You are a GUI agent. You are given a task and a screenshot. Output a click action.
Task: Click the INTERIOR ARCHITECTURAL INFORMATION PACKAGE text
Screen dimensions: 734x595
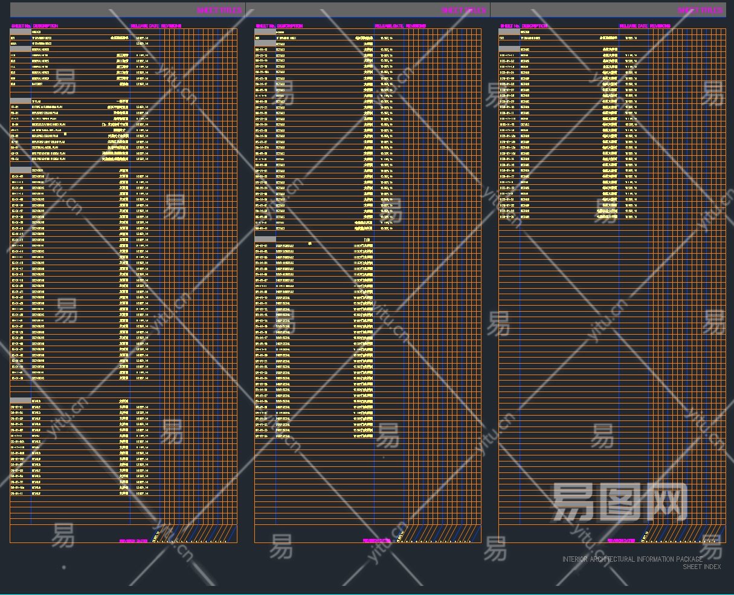tap(633, 559)
